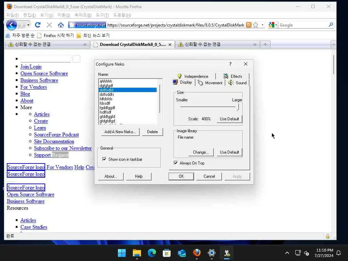Click the Google search input field
The height and width of the screenshot is (261, 348).
[x=303, y=25]
